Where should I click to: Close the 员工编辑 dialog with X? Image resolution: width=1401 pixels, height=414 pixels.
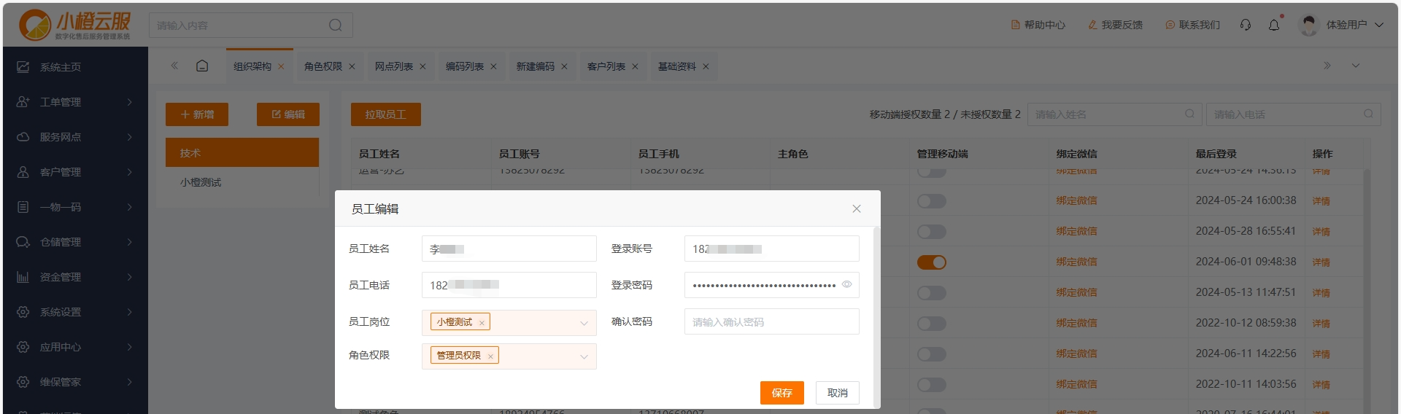point(857,208)
